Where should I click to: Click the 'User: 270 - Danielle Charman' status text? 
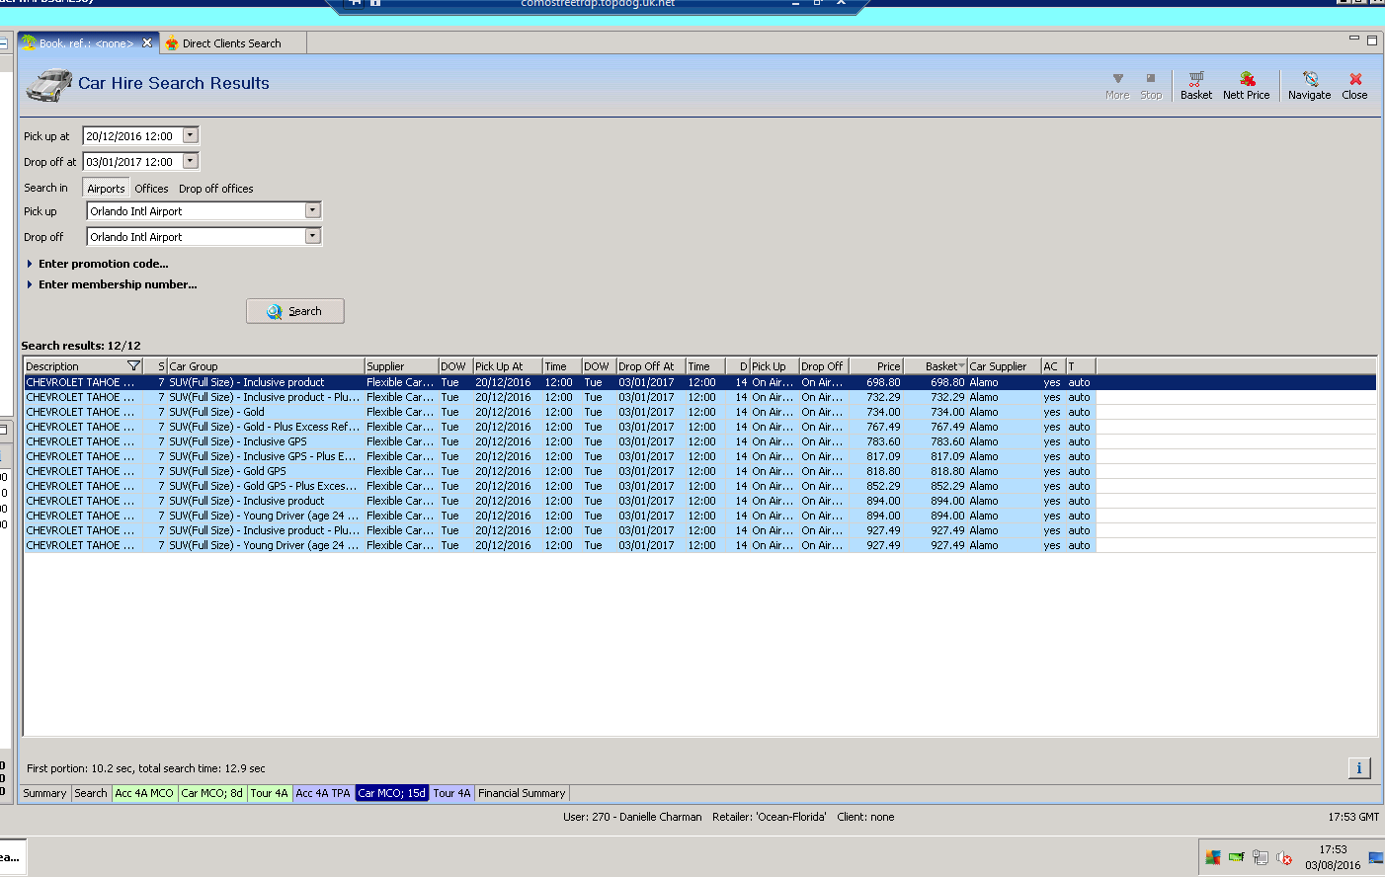click(x=632, y=817)
